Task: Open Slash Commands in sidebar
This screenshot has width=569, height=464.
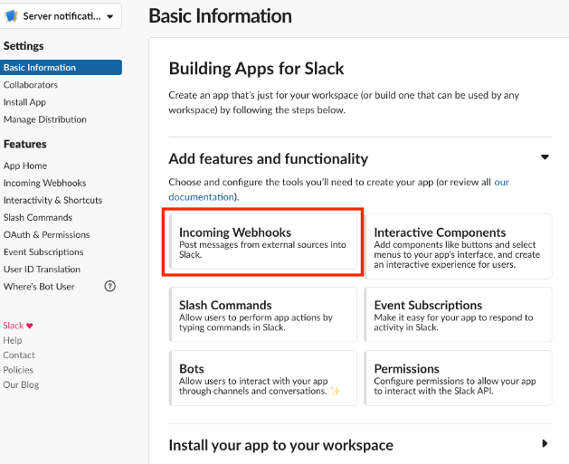Action: [38, 217]
